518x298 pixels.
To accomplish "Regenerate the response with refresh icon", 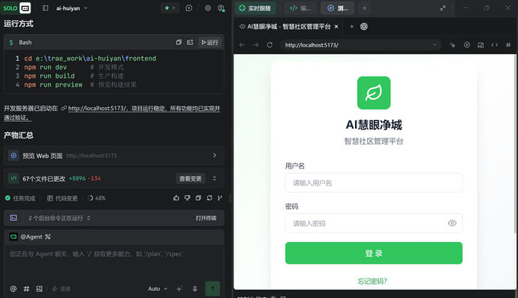I will [209, 198].
